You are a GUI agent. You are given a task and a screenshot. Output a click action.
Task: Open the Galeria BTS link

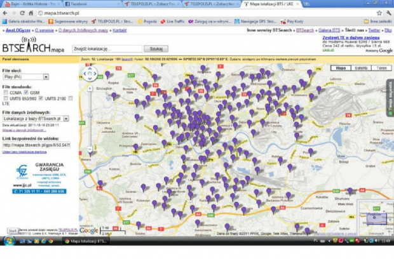coord(329,30)
